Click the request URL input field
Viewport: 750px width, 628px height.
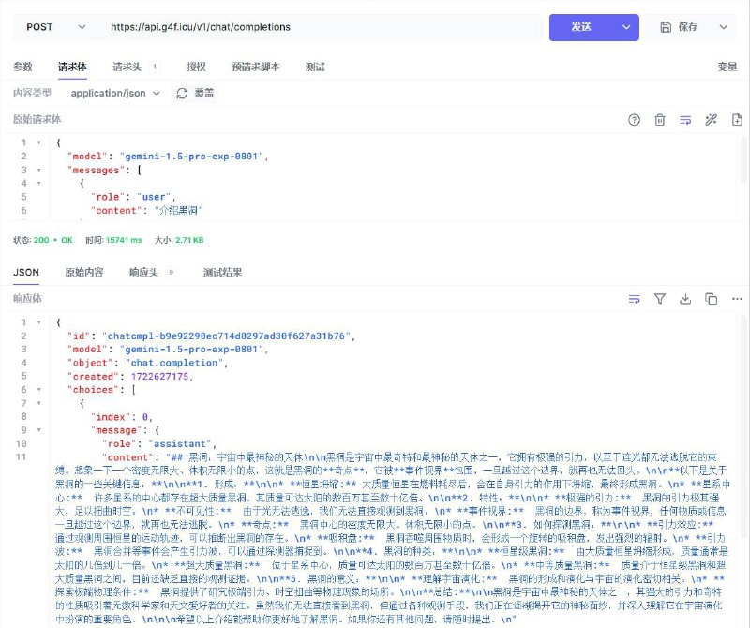tap(319, 27)
